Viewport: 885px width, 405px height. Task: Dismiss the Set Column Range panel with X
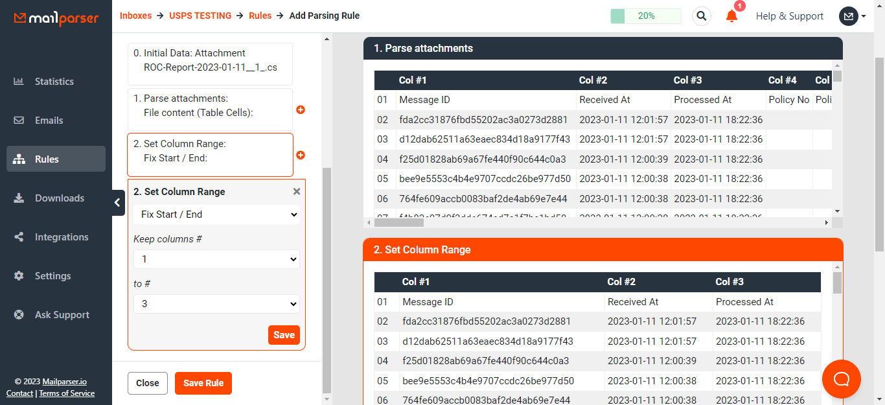tap(296, 191)
